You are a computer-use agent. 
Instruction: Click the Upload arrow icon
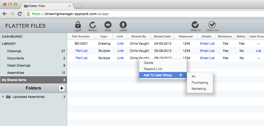pos(123,25)
